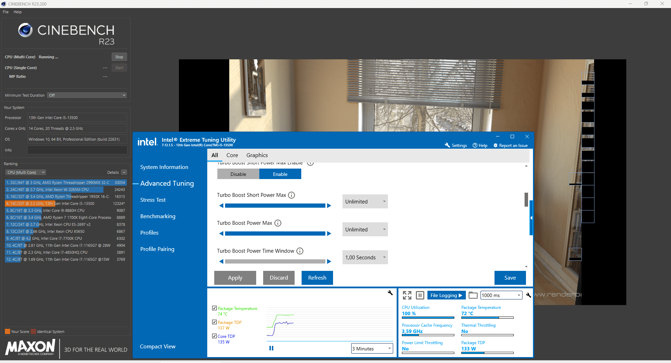Switch to the Graphics tab in XTU
Viewport: 671px width, 363px height.
pos(257,155)
